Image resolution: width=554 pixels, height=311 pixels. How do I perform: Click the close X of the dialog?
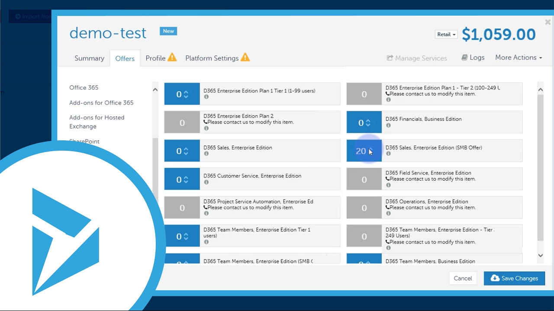pyautogui.click(x=548, y=22)
